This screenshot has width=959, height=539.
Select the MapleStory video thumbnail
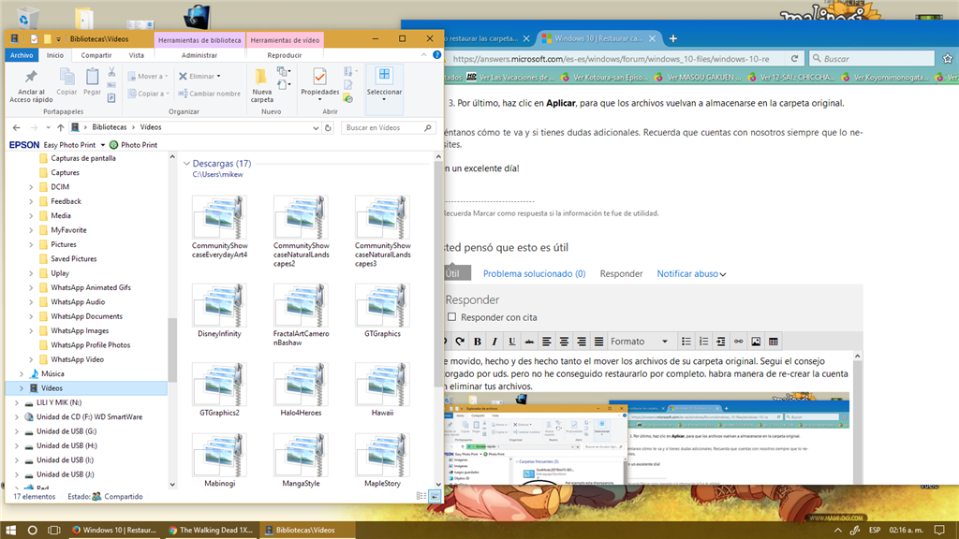click(382, 460)
